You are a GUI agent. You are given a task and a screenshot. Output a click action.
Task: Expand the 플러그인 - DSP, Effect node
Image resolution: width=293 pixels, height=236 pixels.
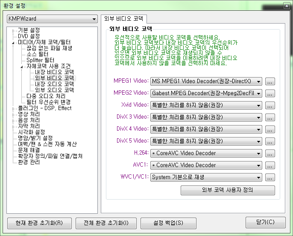point(13,109)
